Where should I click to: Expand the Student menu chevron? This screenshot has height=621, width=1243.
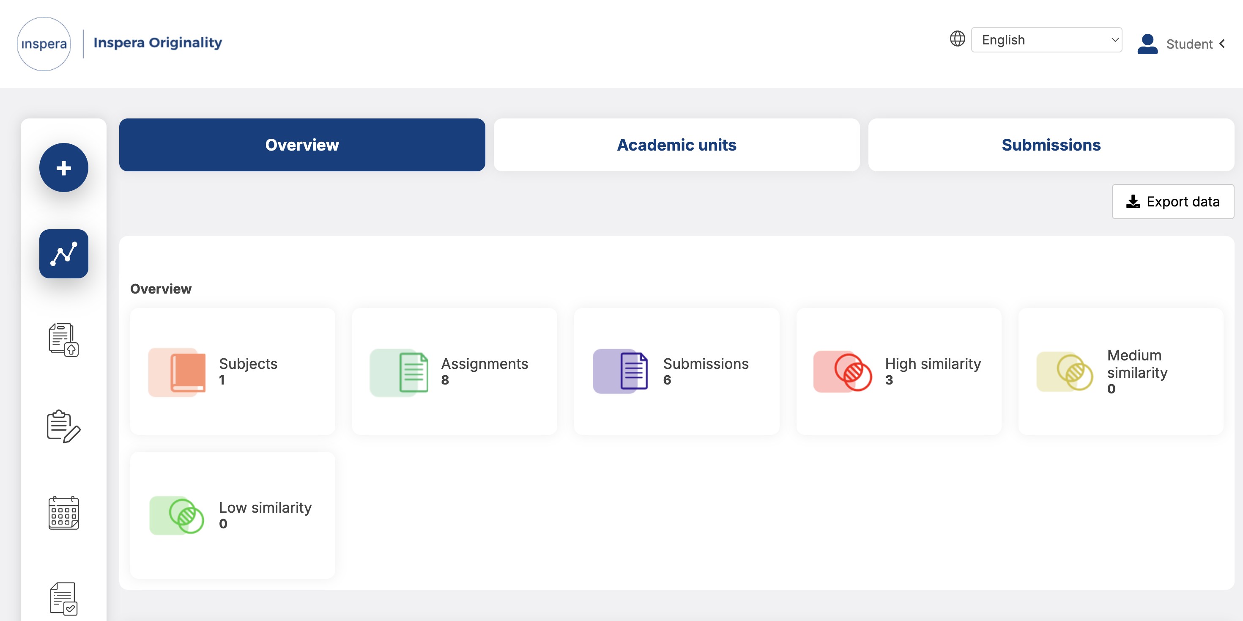pyautogui.click(x=1222, y=44)
